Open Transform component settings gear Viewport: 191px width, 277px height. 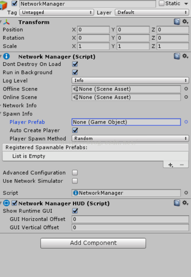[185, 22]
